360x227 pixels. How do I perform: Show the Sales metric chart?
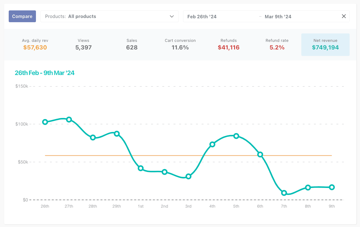click(132, 45)
